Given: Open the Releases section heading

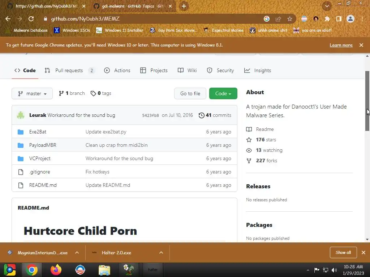Looking at the screenshot, I should coord(258,186).
